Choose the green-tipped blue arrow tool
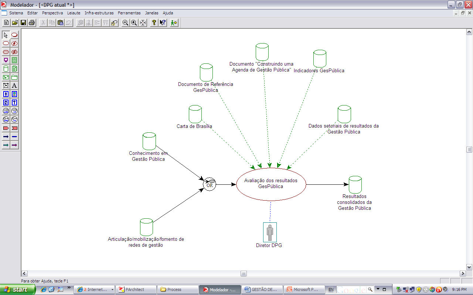Viewport: 473px width, 295px height. pyautogui.click(x=6, y=145)
